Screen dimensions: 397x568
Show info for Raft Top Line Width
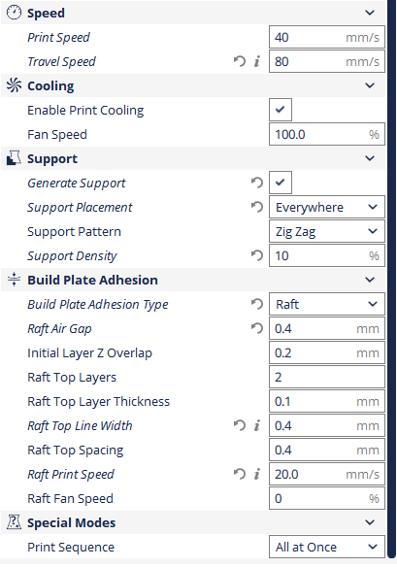tap(257, 425)
